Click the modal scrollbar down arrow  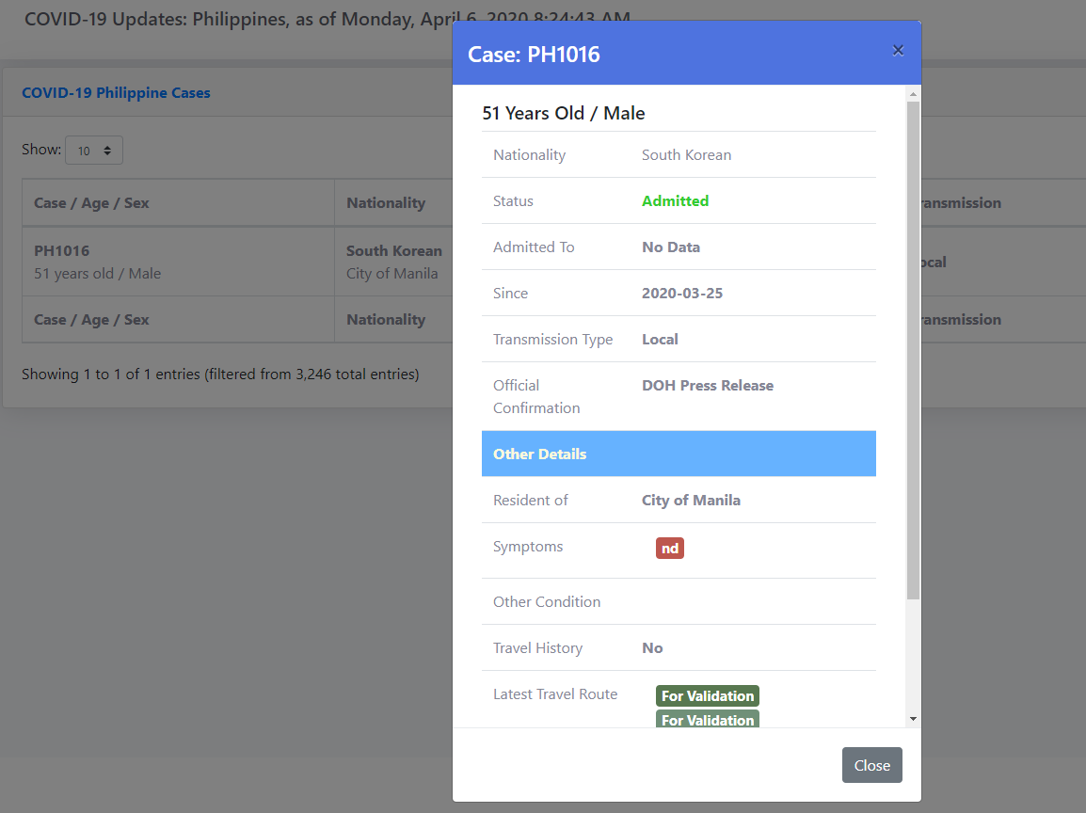pos(913,719)
